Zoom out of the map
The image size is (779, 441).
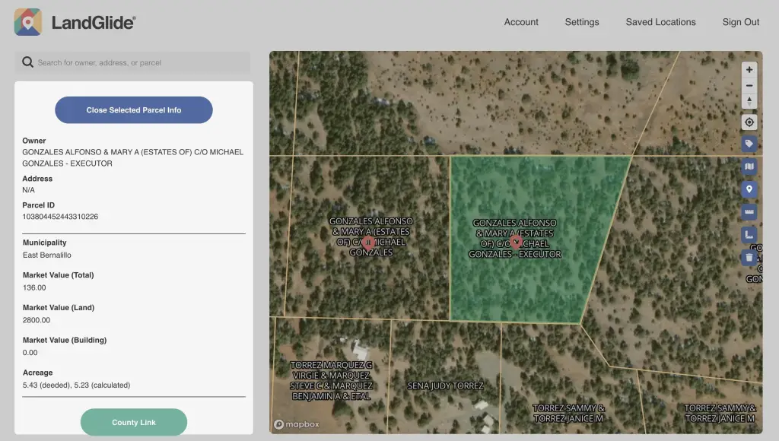click(749, 85)
